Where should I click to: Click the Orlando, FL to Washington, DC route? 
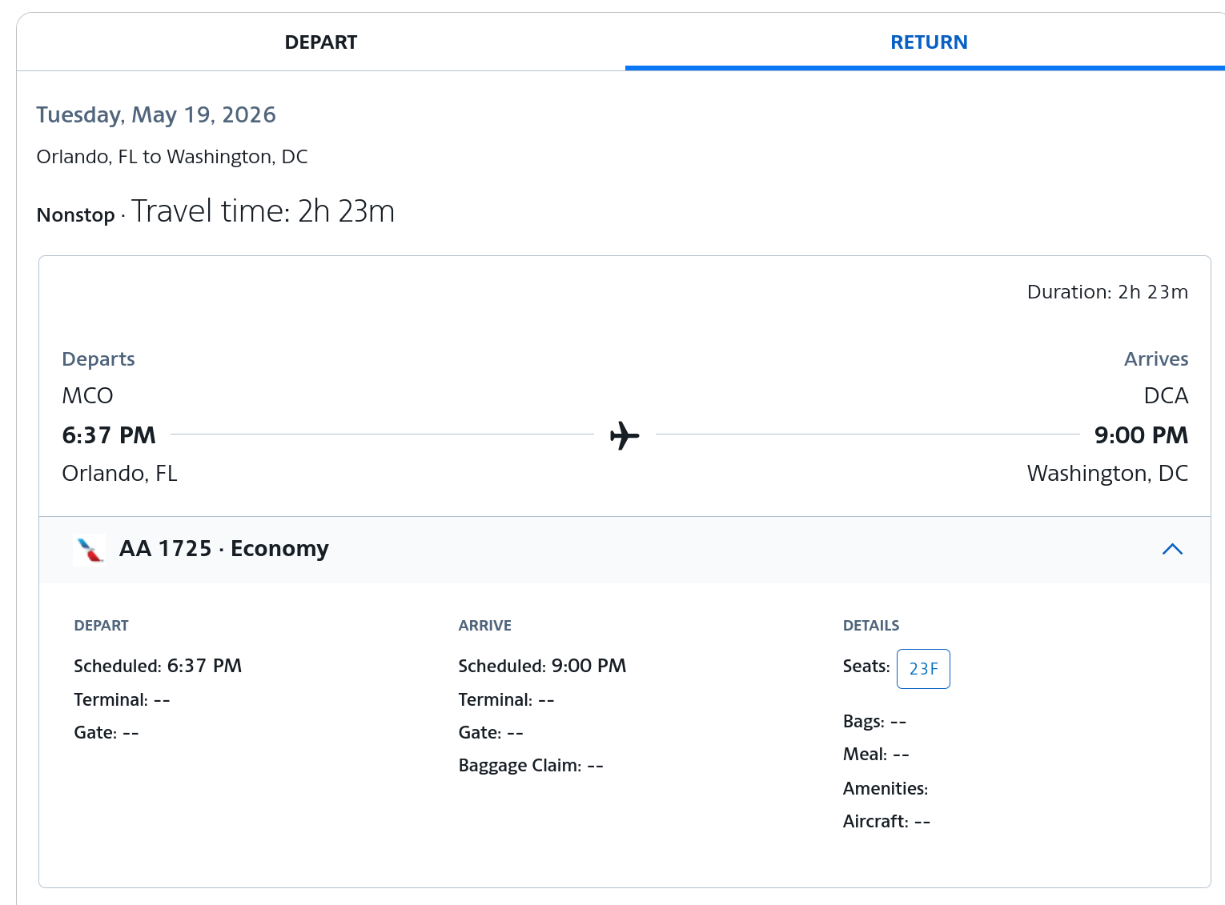[172, 157]
